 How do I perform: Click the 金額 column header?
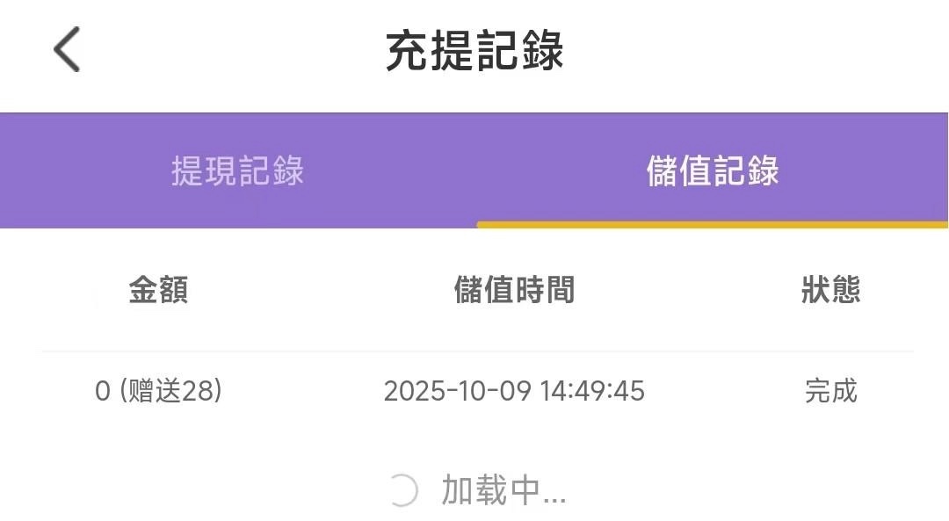coord(158,289)
